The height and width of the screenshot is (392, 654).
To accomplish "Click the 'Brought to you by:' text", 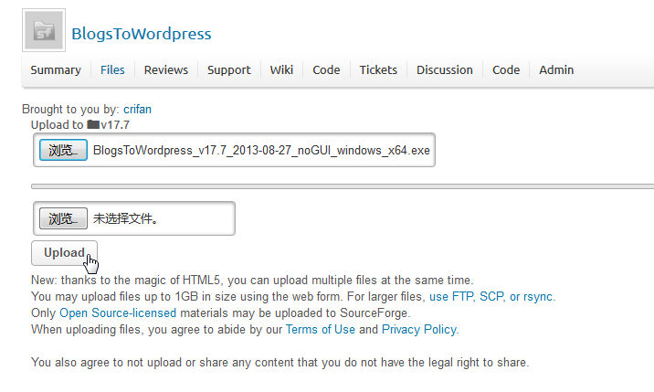I will [x=71, y=110].
